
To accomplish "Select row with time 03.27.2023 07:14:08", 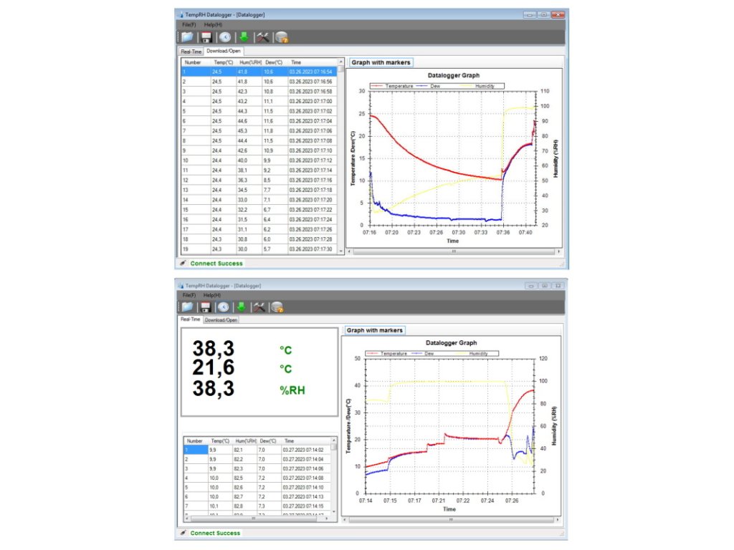I will point(257,478).
